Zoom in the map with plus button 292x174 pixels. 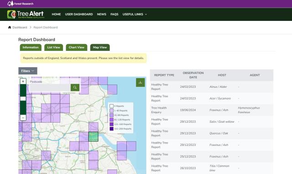[23, 81]
